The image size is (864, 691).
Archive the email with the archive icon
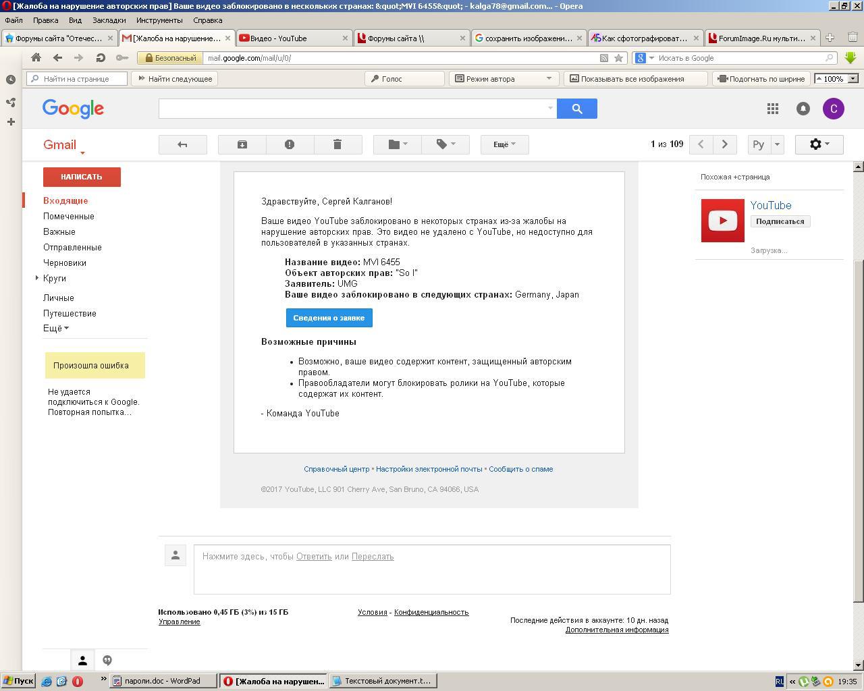click(x=242, y=144)
